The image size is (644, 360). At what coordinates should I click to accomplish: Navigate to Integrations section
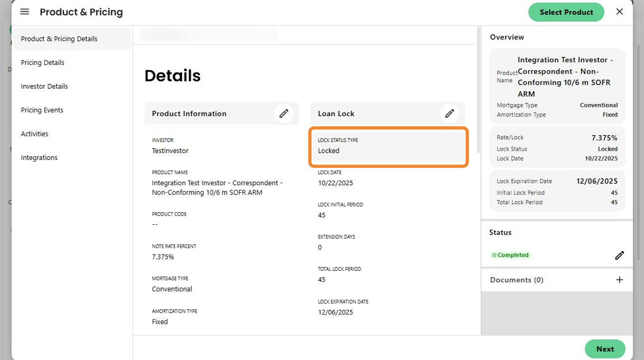[39, 158]
